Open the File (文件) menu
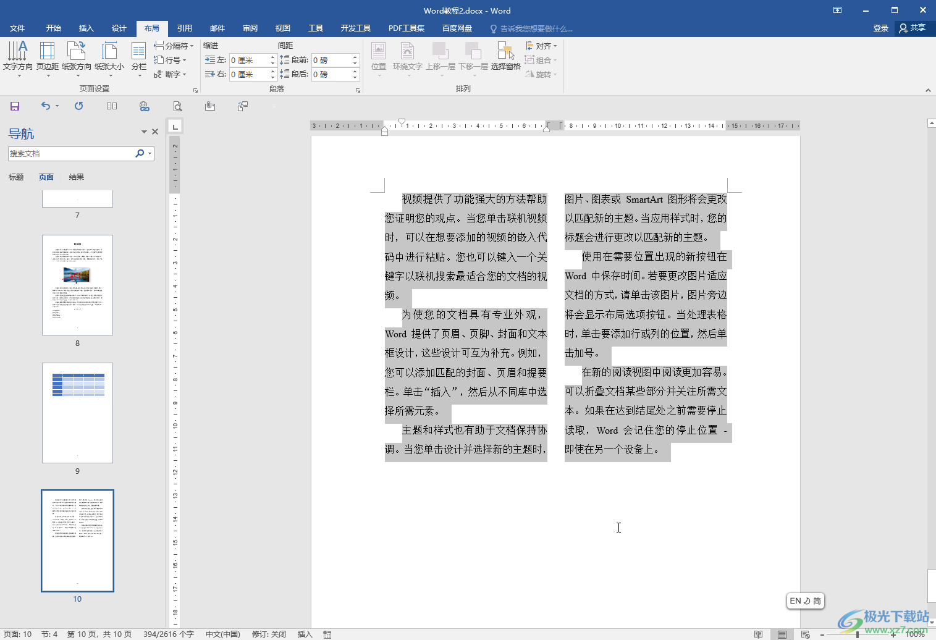Image resolution: width=936 pixels, height=640 pixels. (17, 28)
